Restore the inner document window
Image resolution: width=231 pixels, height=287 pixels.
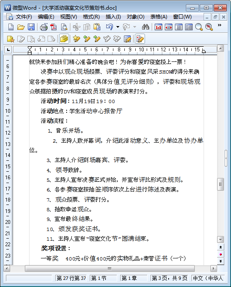tap(215, 17)
